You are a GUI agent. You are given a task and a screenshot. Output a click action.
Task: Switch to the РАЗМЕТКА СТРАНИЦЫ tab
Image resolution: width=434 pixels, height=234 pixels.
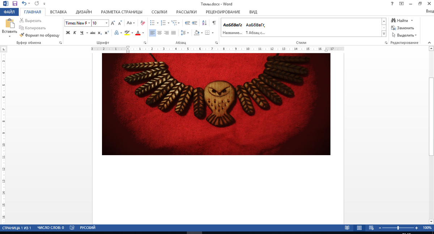[122, 12]
